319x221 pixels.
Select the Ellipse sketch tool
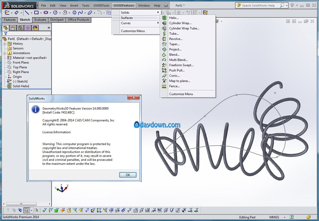click(x=90, y=12)
